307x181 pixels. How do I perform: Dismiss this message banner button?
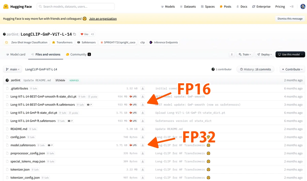click(290, 19)
